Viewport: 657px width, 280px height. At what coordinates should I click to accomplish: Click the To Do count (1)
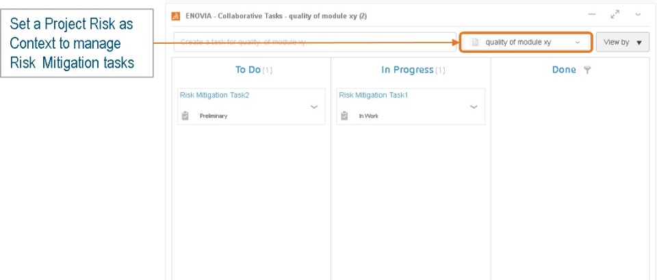coord(268,71)
